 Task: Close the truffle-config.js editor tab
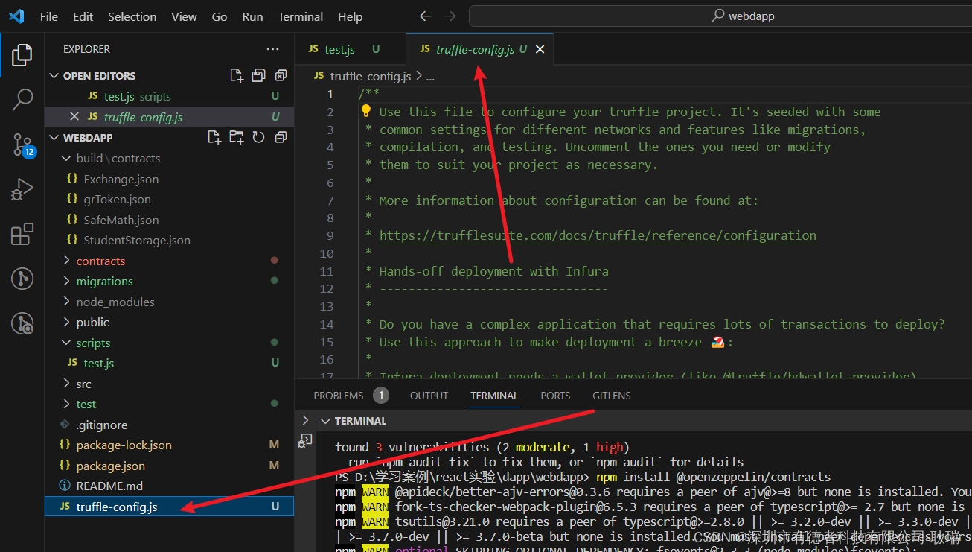pos(540,49)
